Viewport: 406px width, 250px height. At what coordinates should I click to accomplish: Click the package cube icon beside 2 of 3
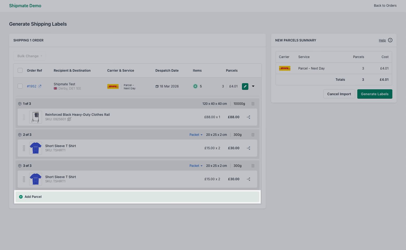(x=20, y=134)
